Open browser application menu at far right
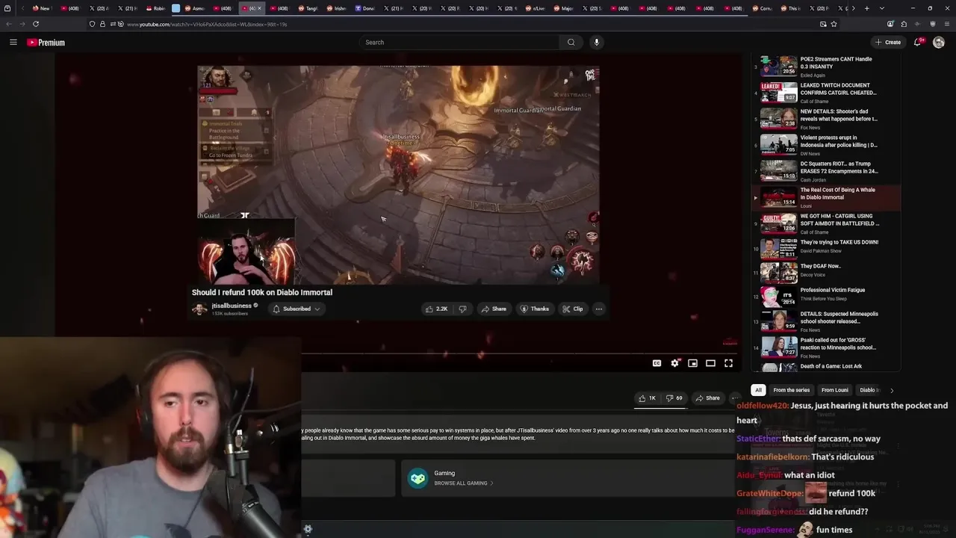 click(948, 24)
